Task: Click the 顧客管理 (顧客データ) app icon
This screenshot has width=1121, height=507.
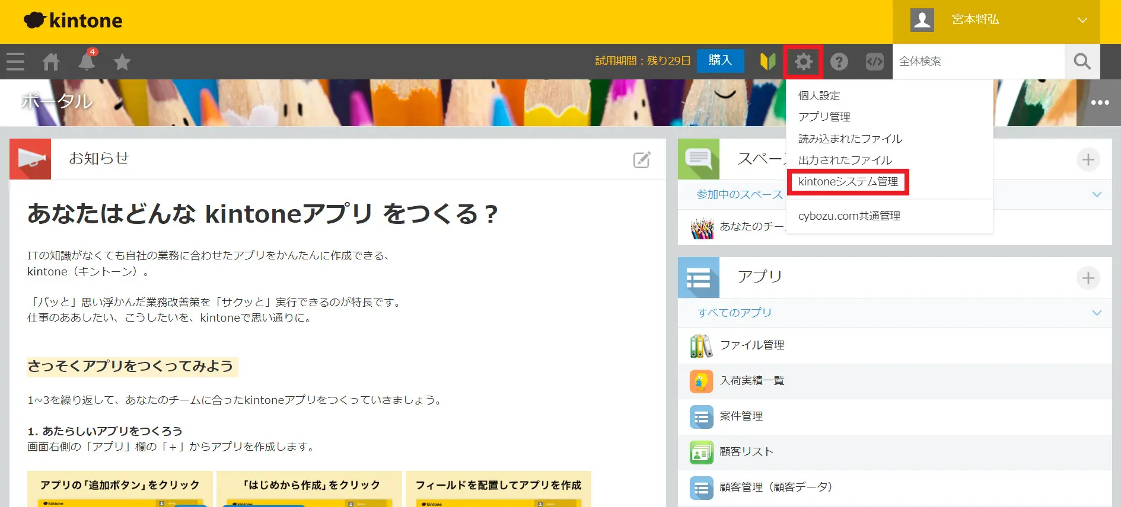Action: coord(702,487)
